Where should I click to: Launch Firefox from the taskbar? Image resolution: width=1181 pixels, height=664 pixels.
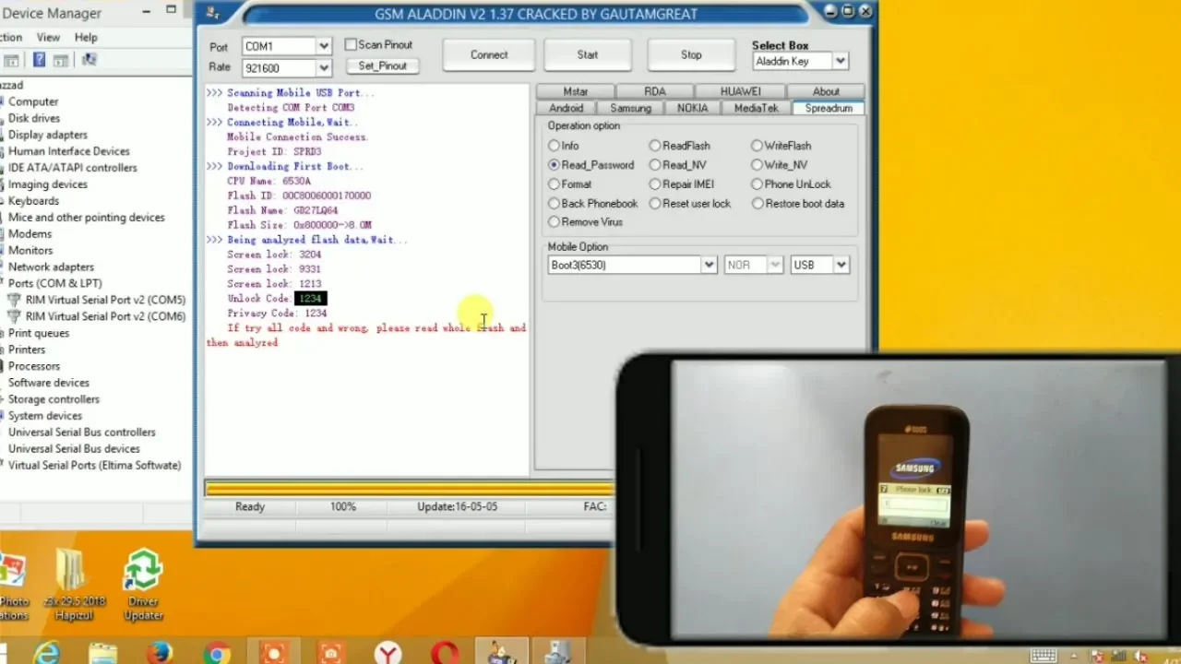[160, 654]
